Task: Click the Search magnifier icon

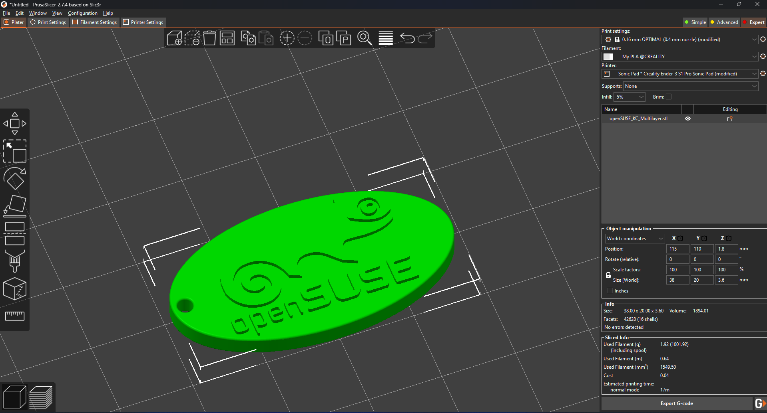Action: pos(365,38)
